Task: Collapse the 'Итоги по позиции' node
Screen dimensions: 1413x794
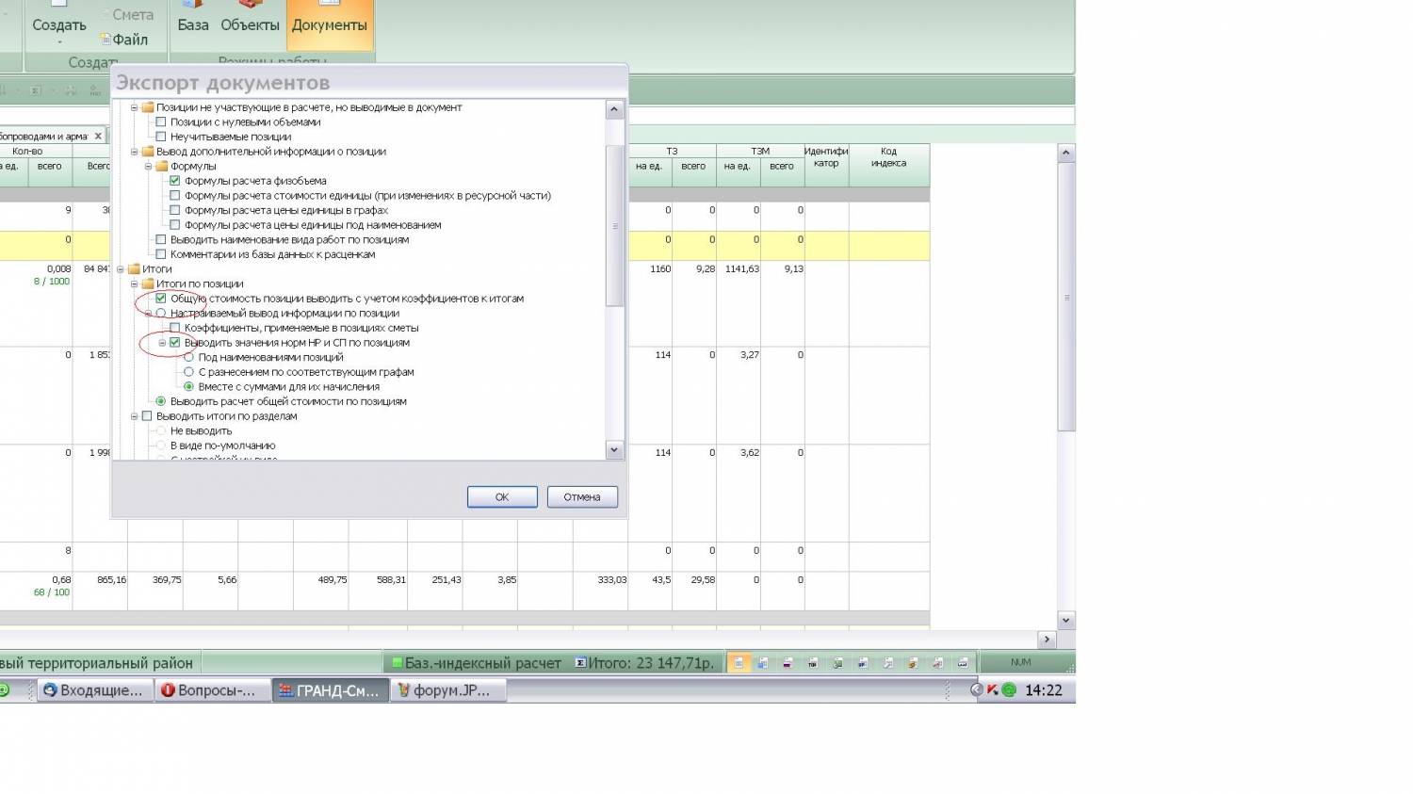Action: (135, 284)
